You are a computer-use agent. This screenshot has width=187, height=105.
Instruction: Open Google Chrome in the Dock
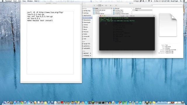tap(22, 102)
